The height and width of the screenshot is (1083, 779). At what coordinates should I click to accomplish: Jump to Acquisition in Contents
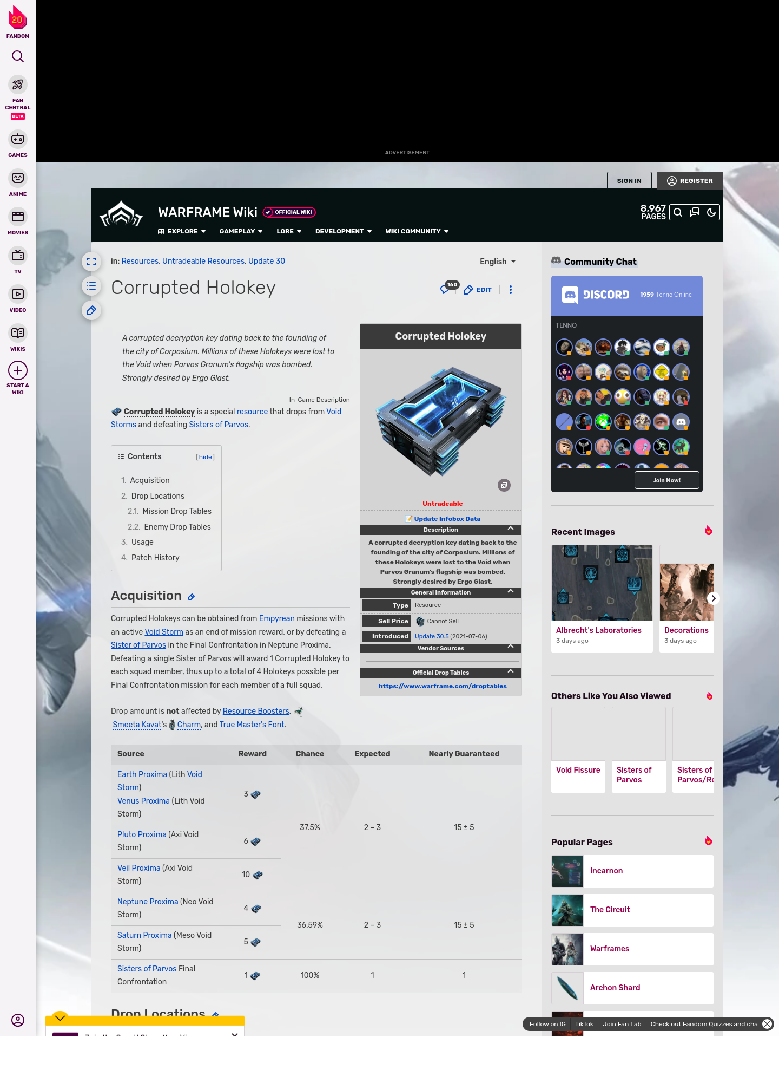[x=149, y=480]
